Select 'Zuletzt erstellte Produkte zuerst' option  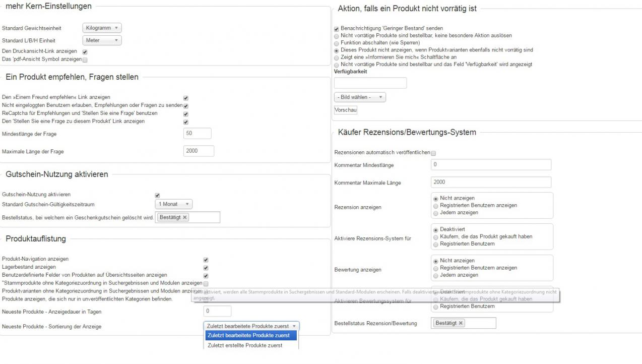coord(250,345)
